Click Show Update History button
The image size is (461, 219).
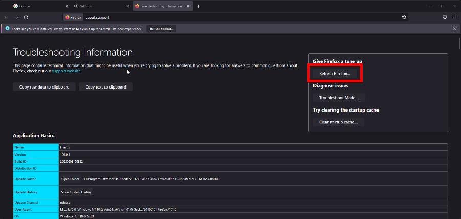click(76, 192)
